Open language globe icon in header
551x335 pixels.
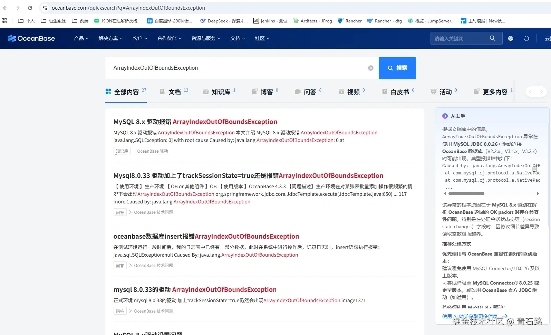coord(511,38)
